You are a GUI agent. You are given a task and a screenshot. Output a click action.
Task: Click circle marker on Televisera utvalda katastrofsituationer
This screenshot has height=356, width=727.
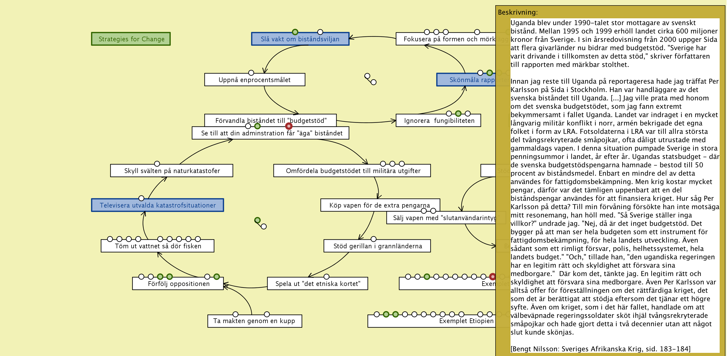point(141,198)
